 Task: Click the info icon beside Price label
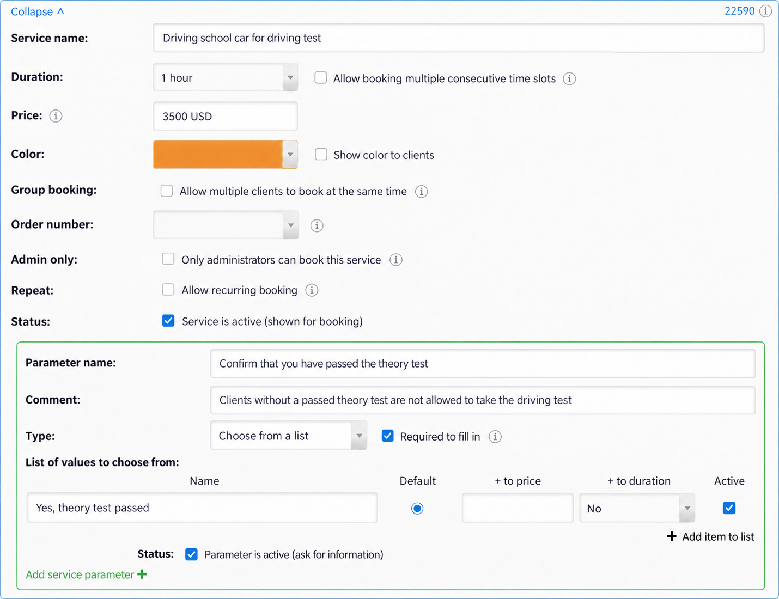56,116
